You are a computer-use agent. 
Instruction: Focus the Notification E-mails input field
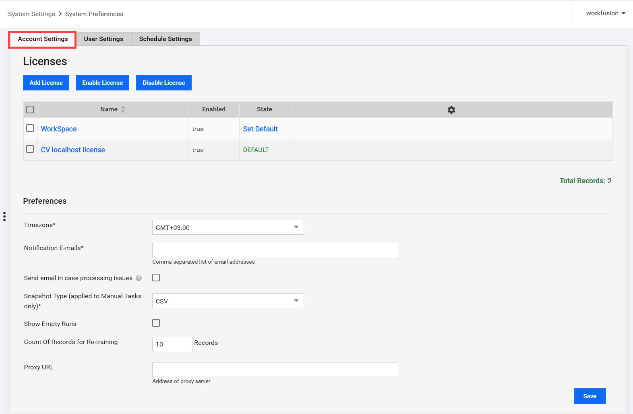tap(275, 250)
